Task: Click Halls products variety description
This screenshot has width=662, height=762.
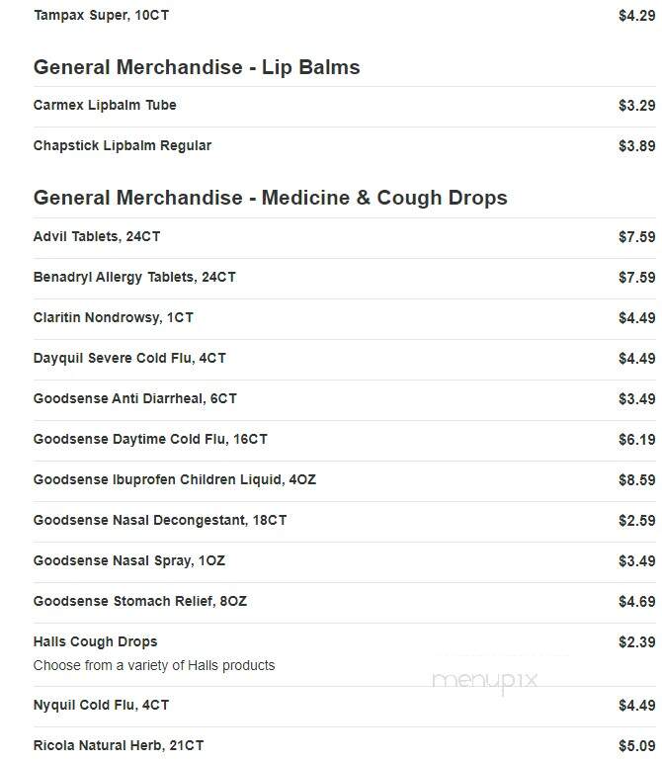Action: point(154,665)
